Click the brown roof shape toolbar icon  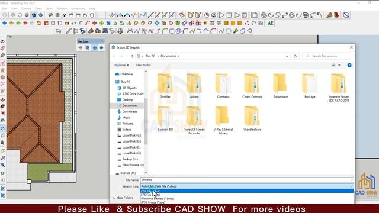pos(329,15)
